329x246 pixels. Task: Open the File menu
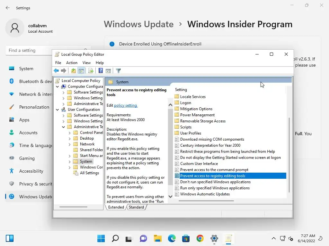click(x=58, y=63)
